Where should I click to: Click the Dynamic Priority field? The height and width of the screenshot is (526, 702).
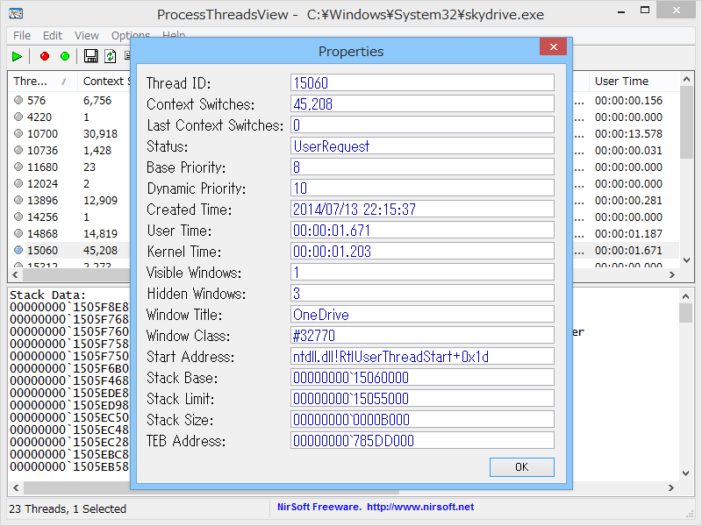(x=422, y=188)
